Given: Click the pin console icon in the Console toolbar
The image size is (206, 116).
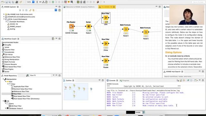Looking at the screenshot, I should click(x=188, y=81).
